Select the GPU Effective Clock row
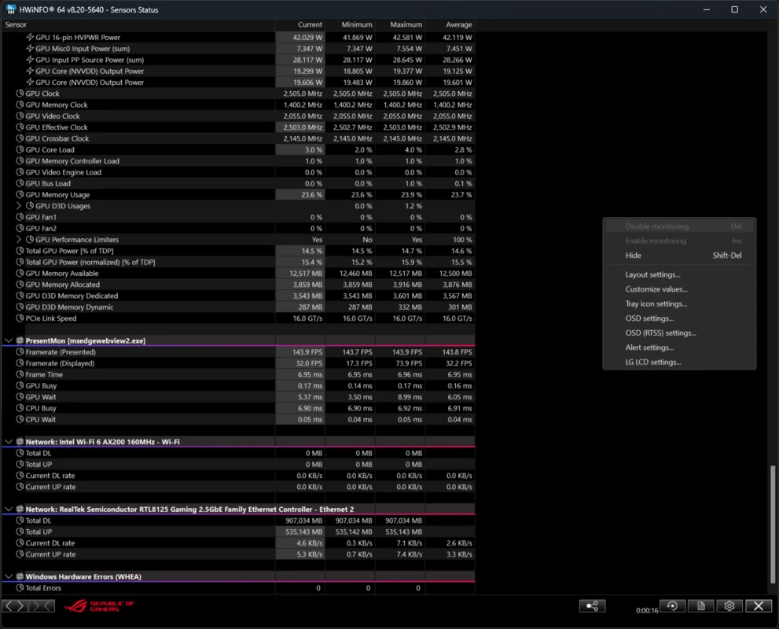The width and height of the screenshot is (779, 629). pos(238,127)
